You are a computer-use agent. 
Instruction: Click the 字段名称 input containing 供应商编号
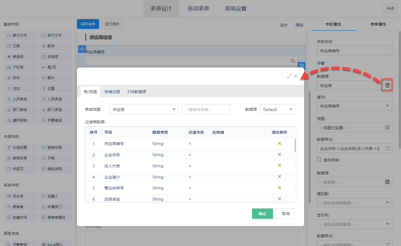click(x=355, y=51)
